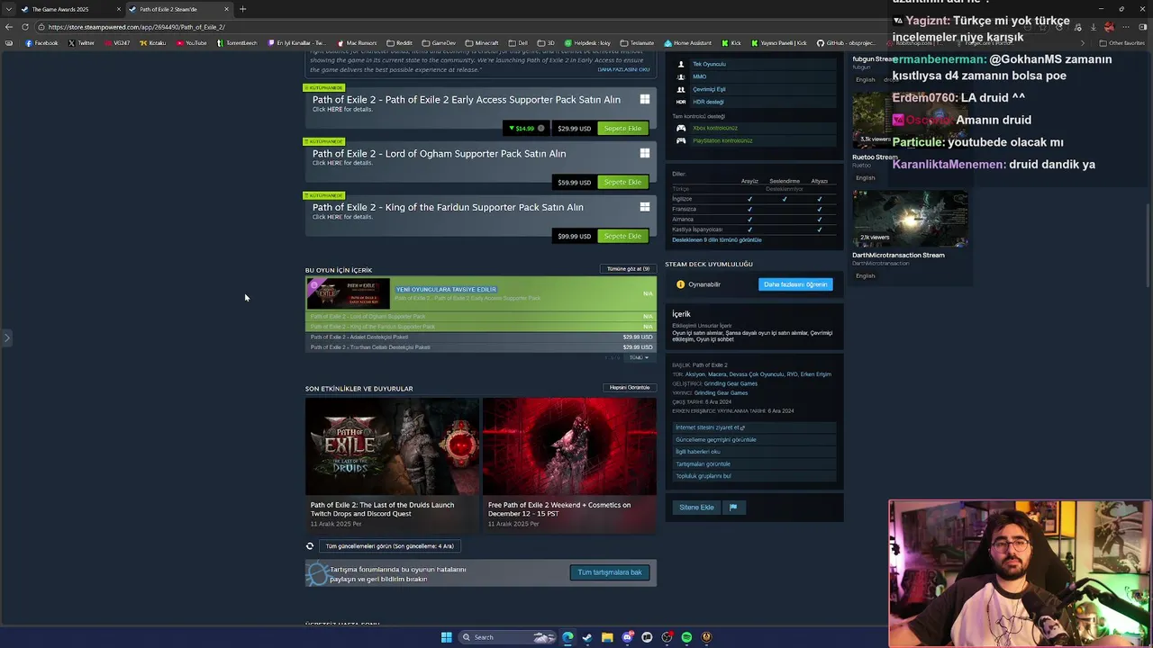Add King of the Faridun Supporter Pack to cart

coord(622,237)
